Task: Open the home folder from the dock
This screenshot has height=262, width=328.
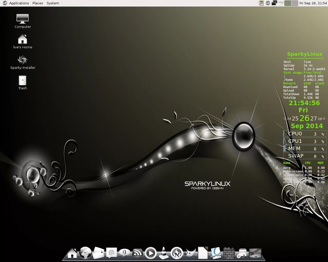Action: 72,253
